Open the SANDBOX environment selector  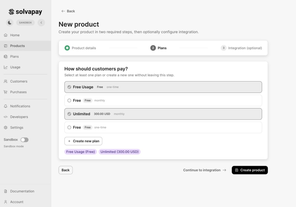[x=25, y=22]
